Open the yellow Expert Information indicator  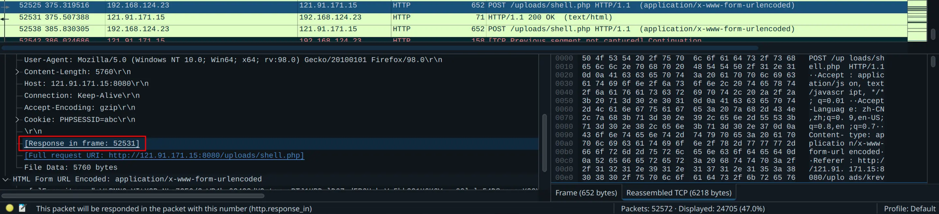10,208
